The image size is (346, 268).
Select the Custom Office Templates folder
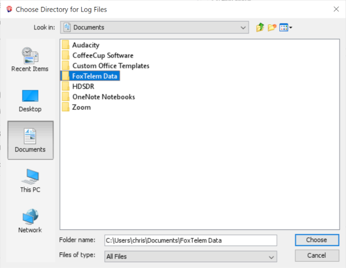click(106, 66)
